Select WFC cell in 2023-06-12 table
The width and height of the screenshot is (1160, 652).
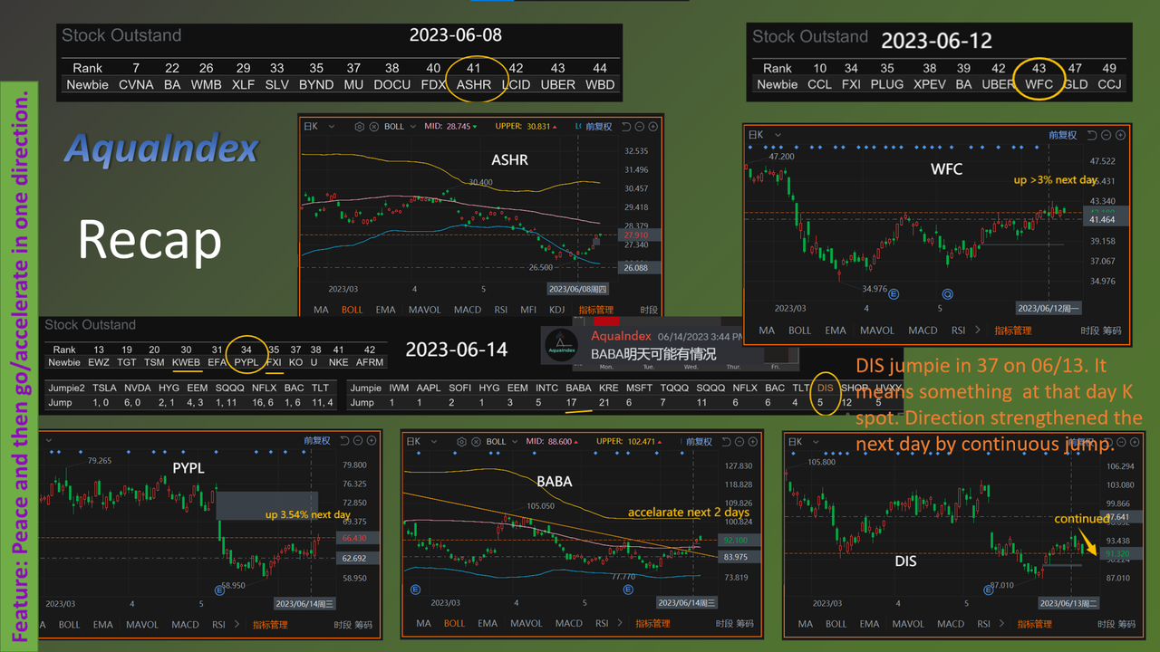pos(1039,84)
